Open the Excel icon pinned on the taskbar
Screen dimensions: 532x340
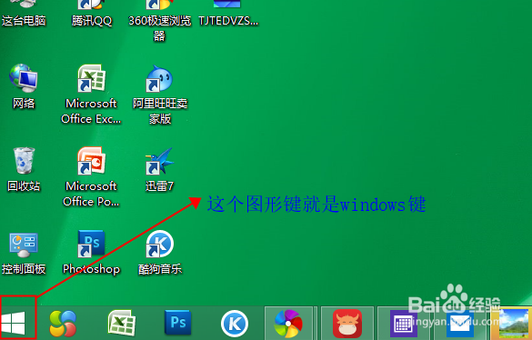122,323
